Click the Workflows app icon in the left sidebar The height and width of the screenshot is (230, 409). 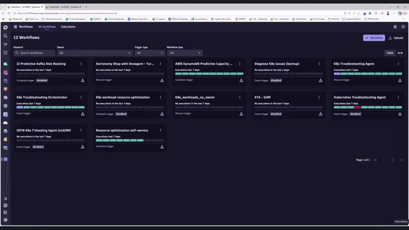click(x=5, y=159)
